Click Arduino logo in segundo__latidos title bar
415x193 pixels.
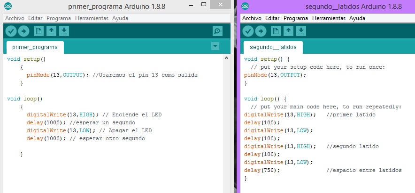(x=245, y=7)
